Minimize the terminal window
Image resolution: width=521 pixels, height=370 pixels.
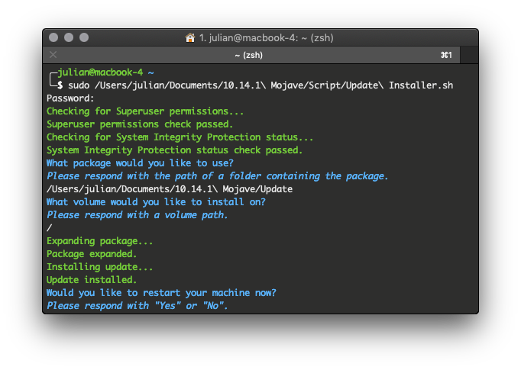69,37
